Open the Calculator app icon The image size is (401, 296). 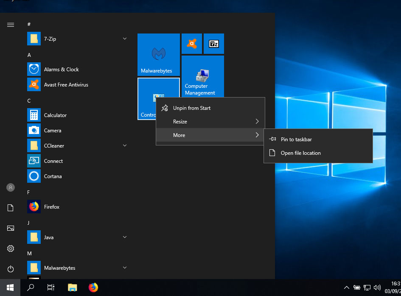pos(34,115)
